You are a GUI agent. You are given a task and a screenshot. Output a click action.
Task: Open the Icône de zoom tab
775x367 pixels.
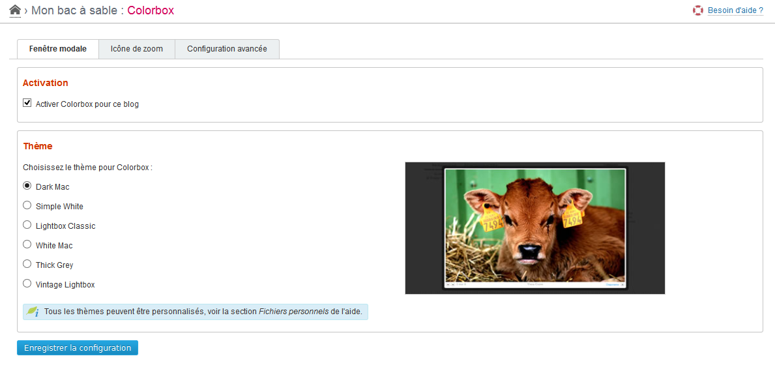tap(137, 49)
